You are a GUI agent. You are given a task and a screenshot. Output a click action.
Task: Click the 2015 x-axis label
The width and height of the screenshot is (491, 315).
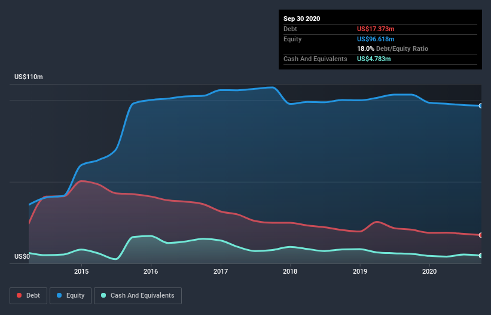pos(81,271)
